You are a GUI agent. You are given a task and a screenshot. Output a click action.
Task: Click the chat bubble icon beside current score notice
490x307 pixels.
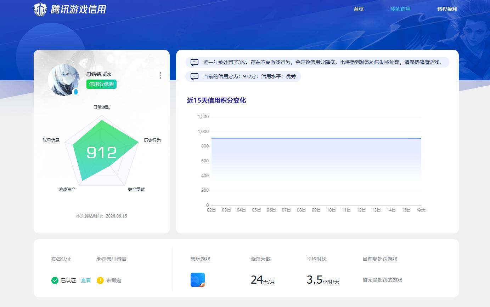[195, 76]
